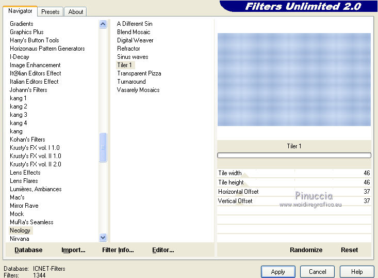378x278 pixels.
Task: Select the kang 4 category
Action: [19, 123]
